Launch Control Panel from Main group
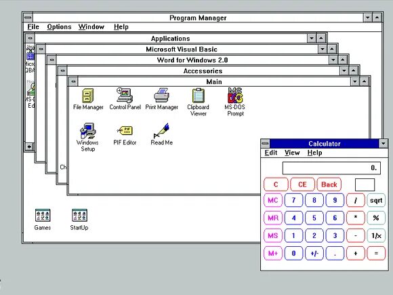Image resolution: width=393 pixels, height=295 pixels. (125, 99)
